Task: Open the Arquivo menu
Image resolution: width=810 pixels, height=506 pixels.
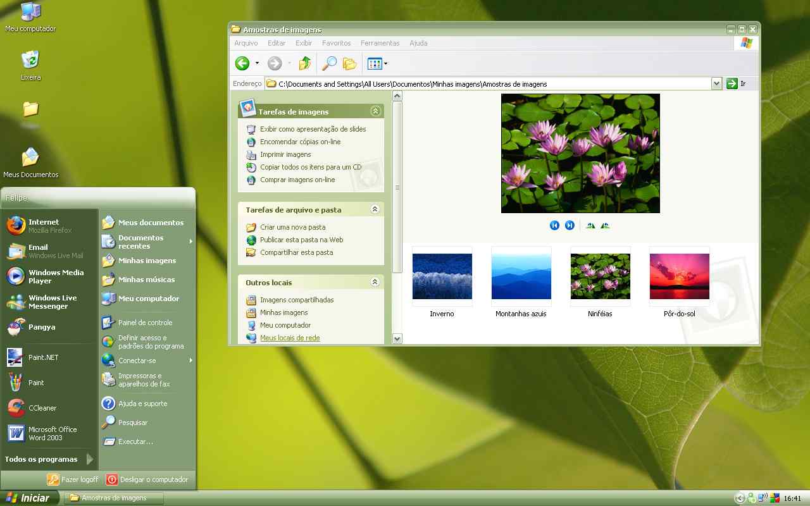Action: pos(246,43)
